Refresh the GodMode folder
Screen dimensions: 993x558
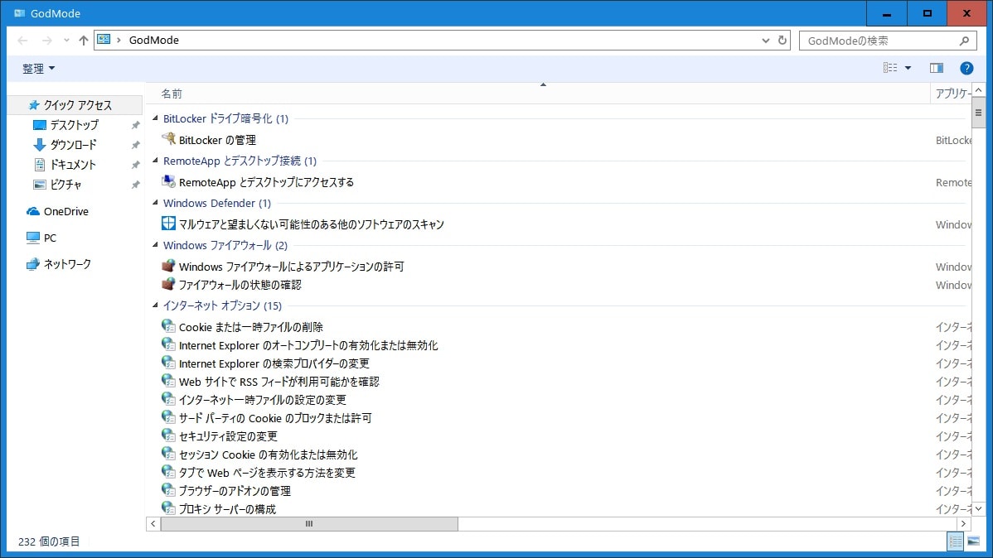click(x=782, y=41)
